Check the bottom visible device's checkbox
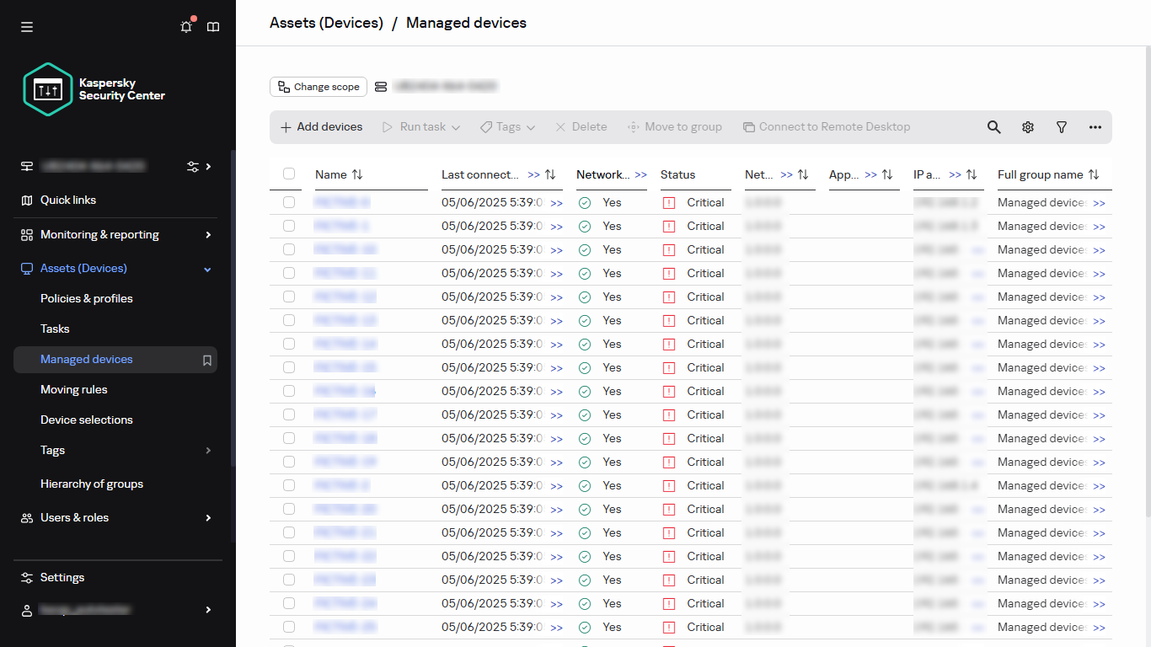1151x647 pixels. [289, 627]
